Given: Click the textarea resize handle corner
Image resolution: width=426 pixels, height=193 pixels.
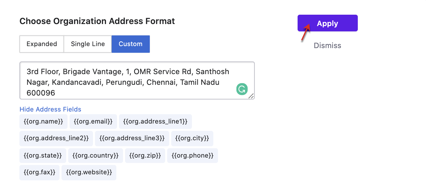Looking at the screenshot, I should coord(251,96).
